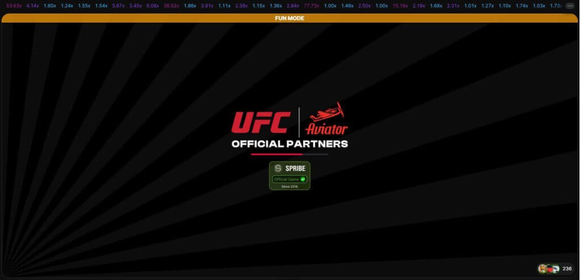
Task: Click the OFFICIAL PARTNERS text
Action: [x=289, y=144]
